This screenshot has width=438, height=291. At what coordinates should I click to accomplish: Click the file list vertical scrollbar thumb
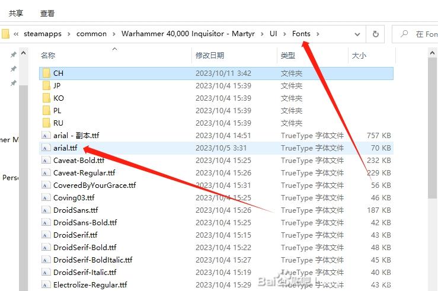[433, 128]
